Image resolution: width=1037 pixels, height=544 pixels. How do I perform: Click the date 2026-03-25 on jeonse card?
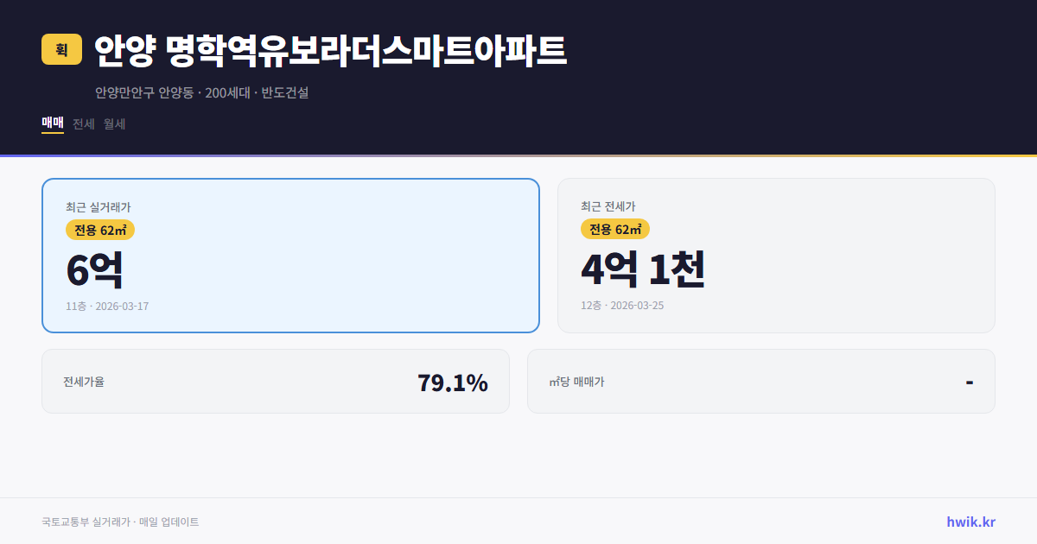pyautogui.click(x=639, y=305)
